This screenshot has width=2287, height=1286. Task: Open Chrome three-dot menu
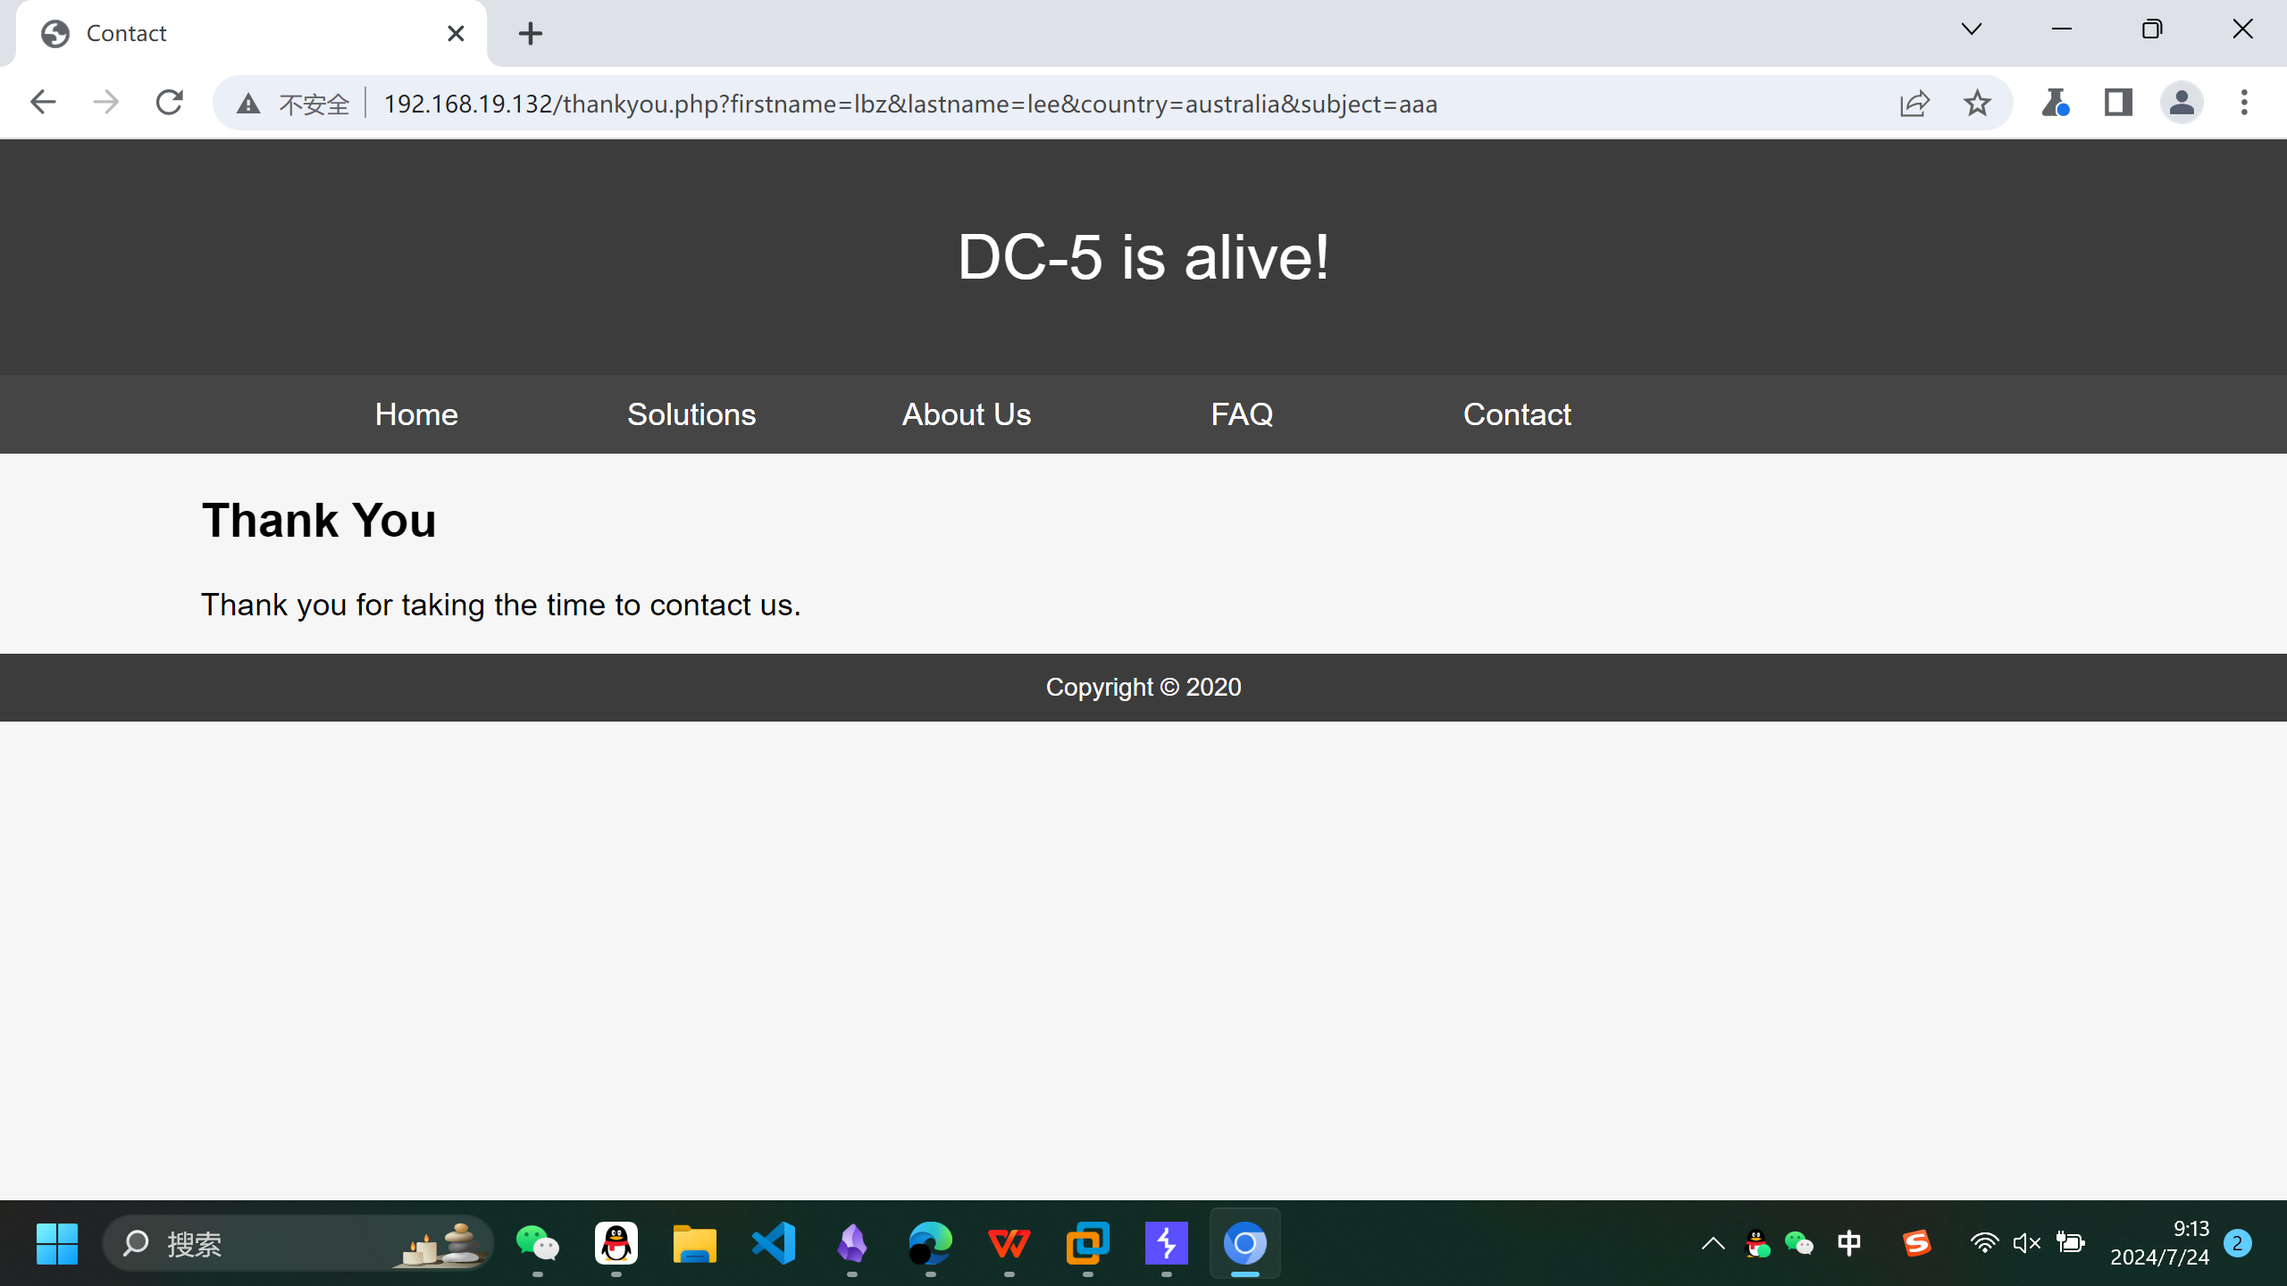click(x=2243, y=104)
